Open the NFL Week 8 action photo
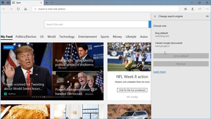Viewport: 211px width, 119px height. (129, 57)
